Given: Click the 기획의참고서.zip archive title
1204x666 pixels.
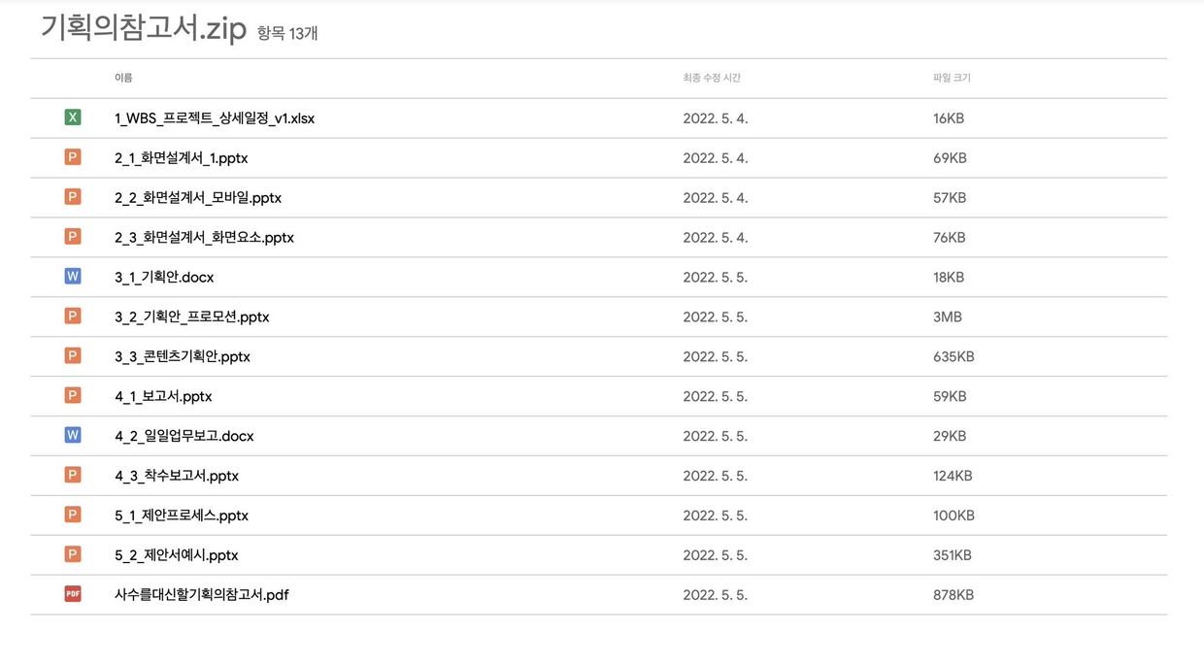Looking at the screenshot, I should (x=143, y=29).
